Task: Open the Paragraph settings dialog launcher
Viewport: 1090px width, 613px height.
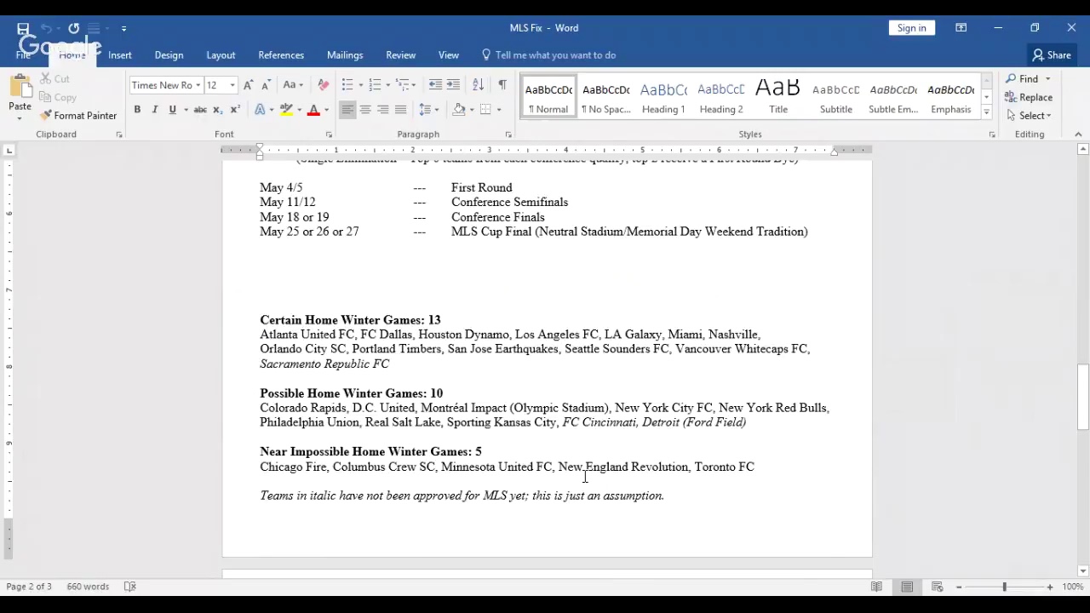Action: (508, 135)
